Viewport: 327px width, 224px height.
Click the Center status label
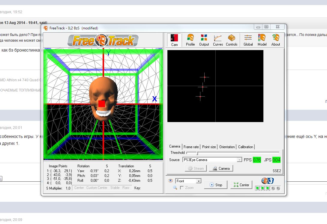tap(79, 188)
